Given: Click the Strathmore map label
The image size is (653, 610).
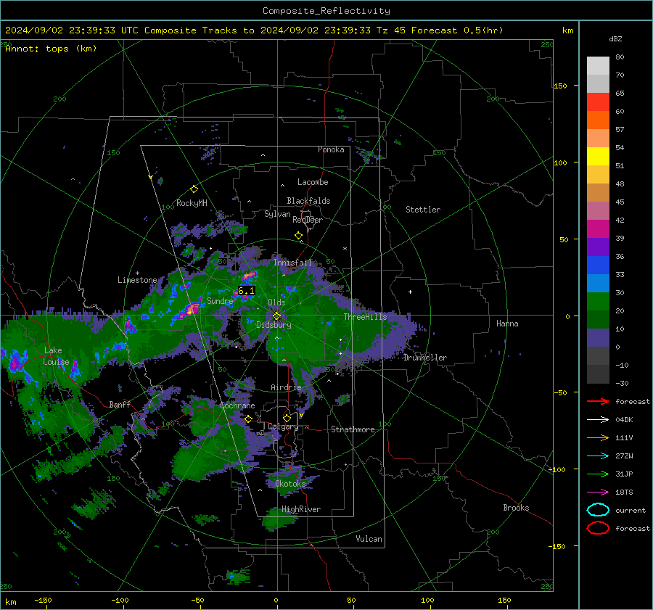Looking at the screenshot, I should point(353,429).
